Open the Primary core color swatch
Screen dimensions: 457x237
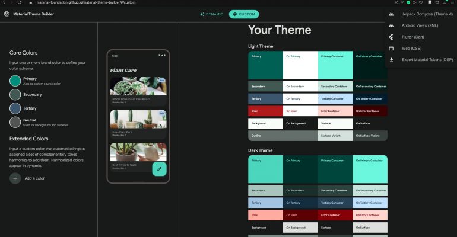pos(15,81)
